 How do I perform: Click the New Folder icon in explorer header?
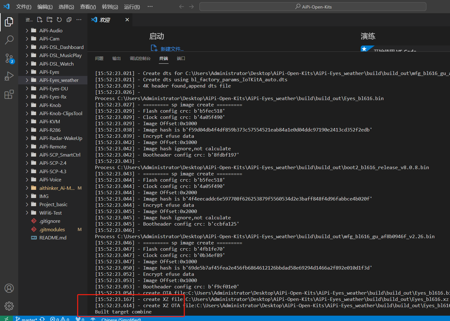(49, 20)
